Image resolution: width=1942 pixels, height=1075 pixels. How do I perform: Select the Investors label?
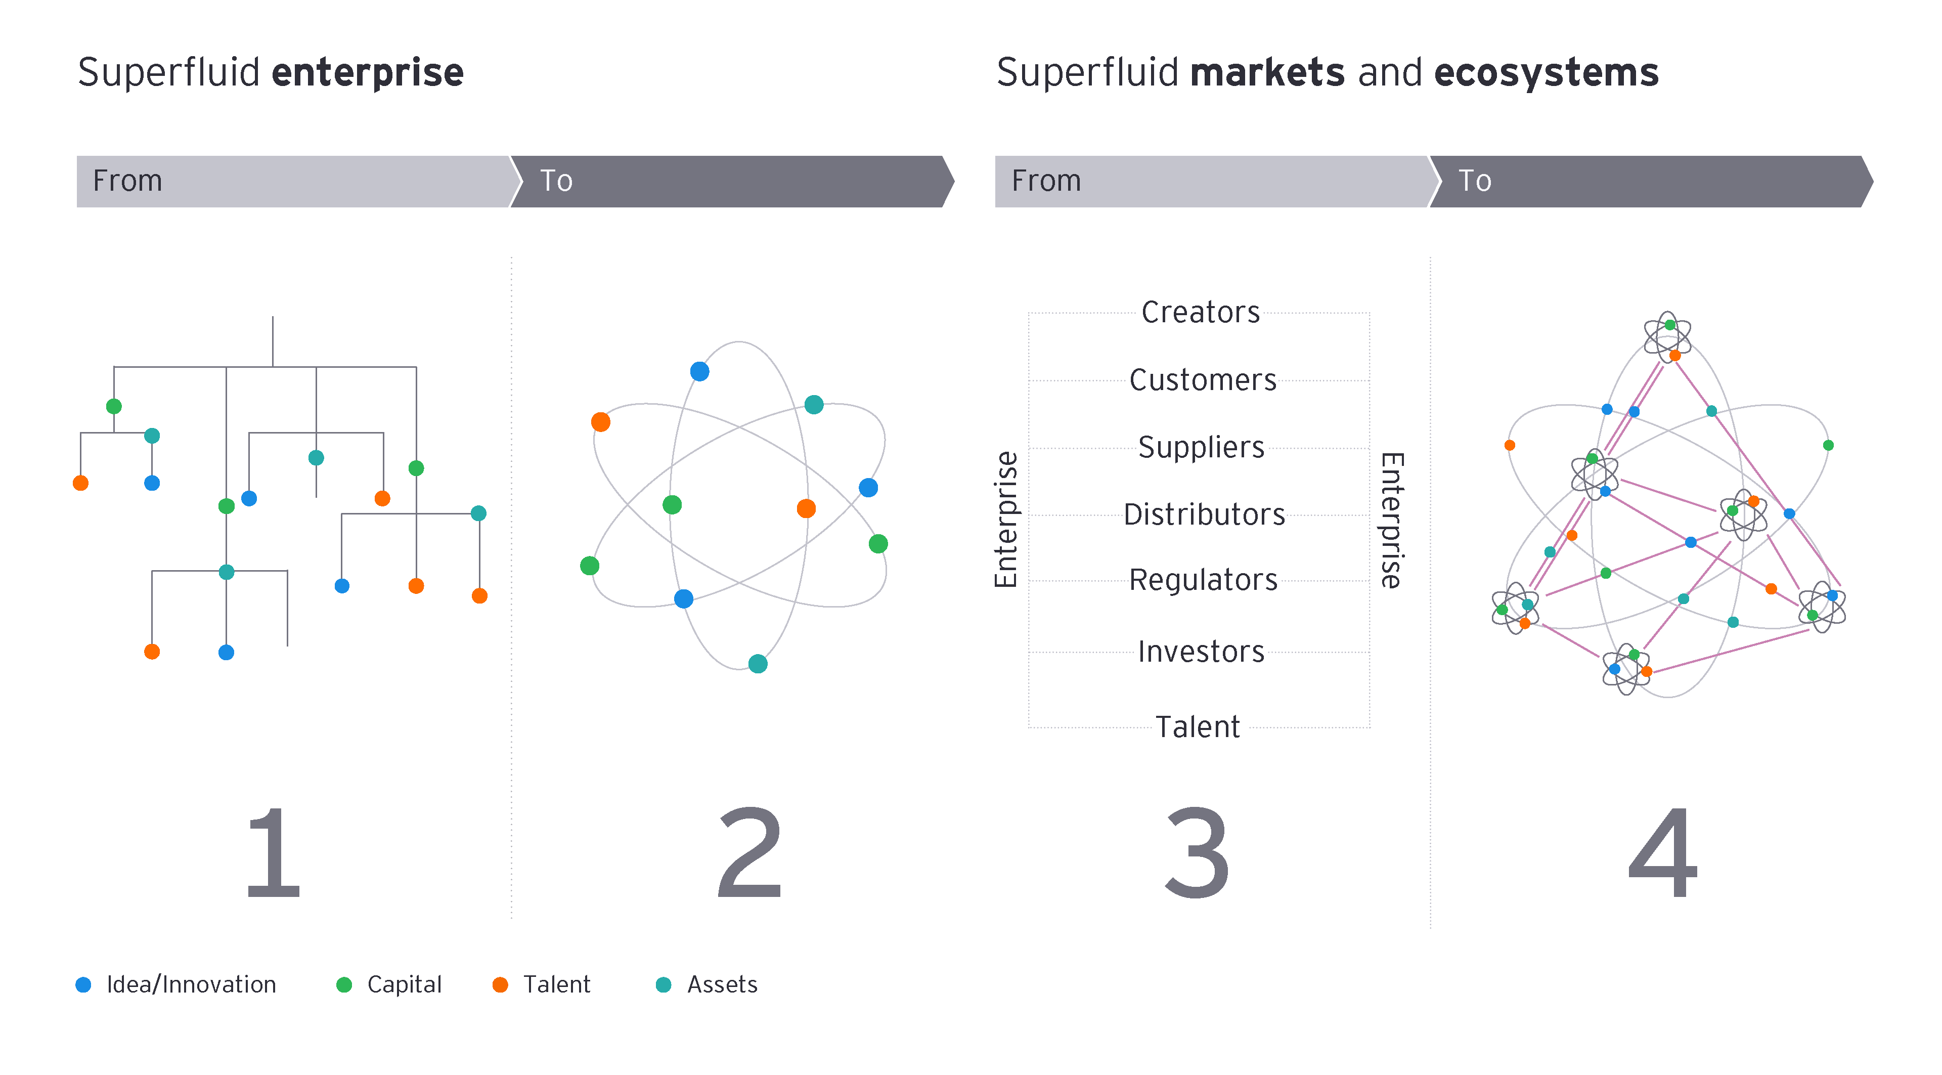1201,652
